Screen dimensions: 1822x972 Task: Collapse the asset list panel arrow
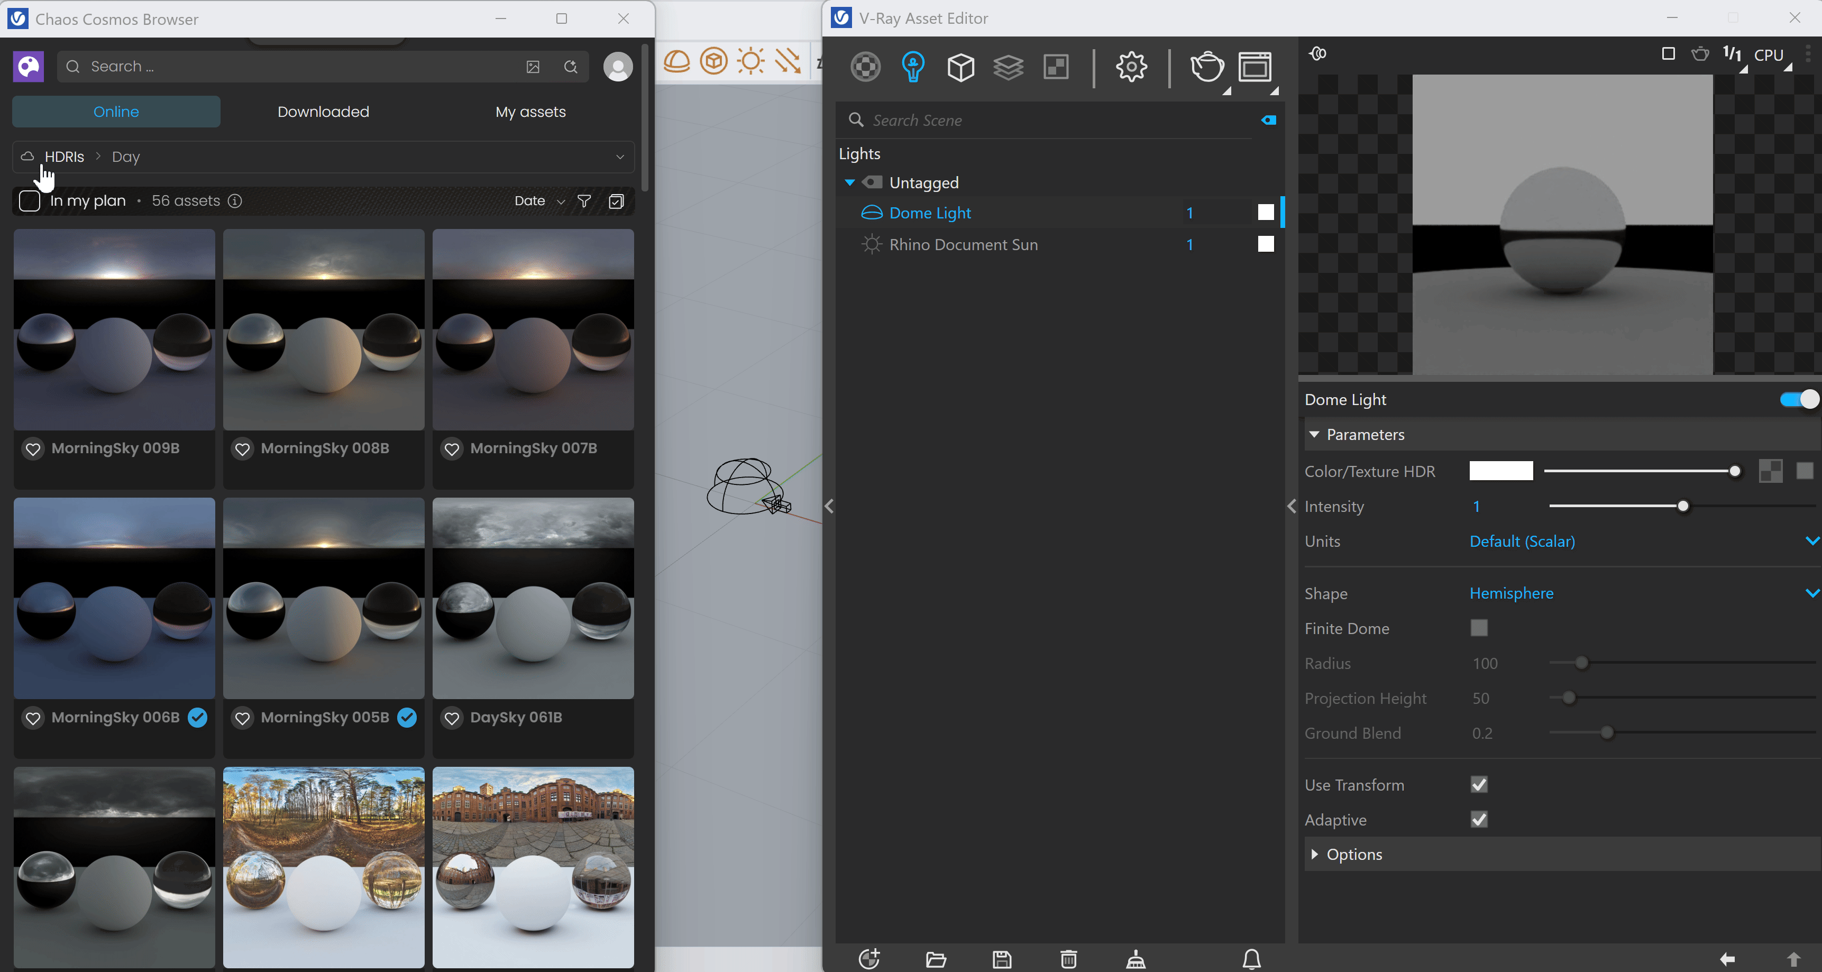click(x=829, y=506)
